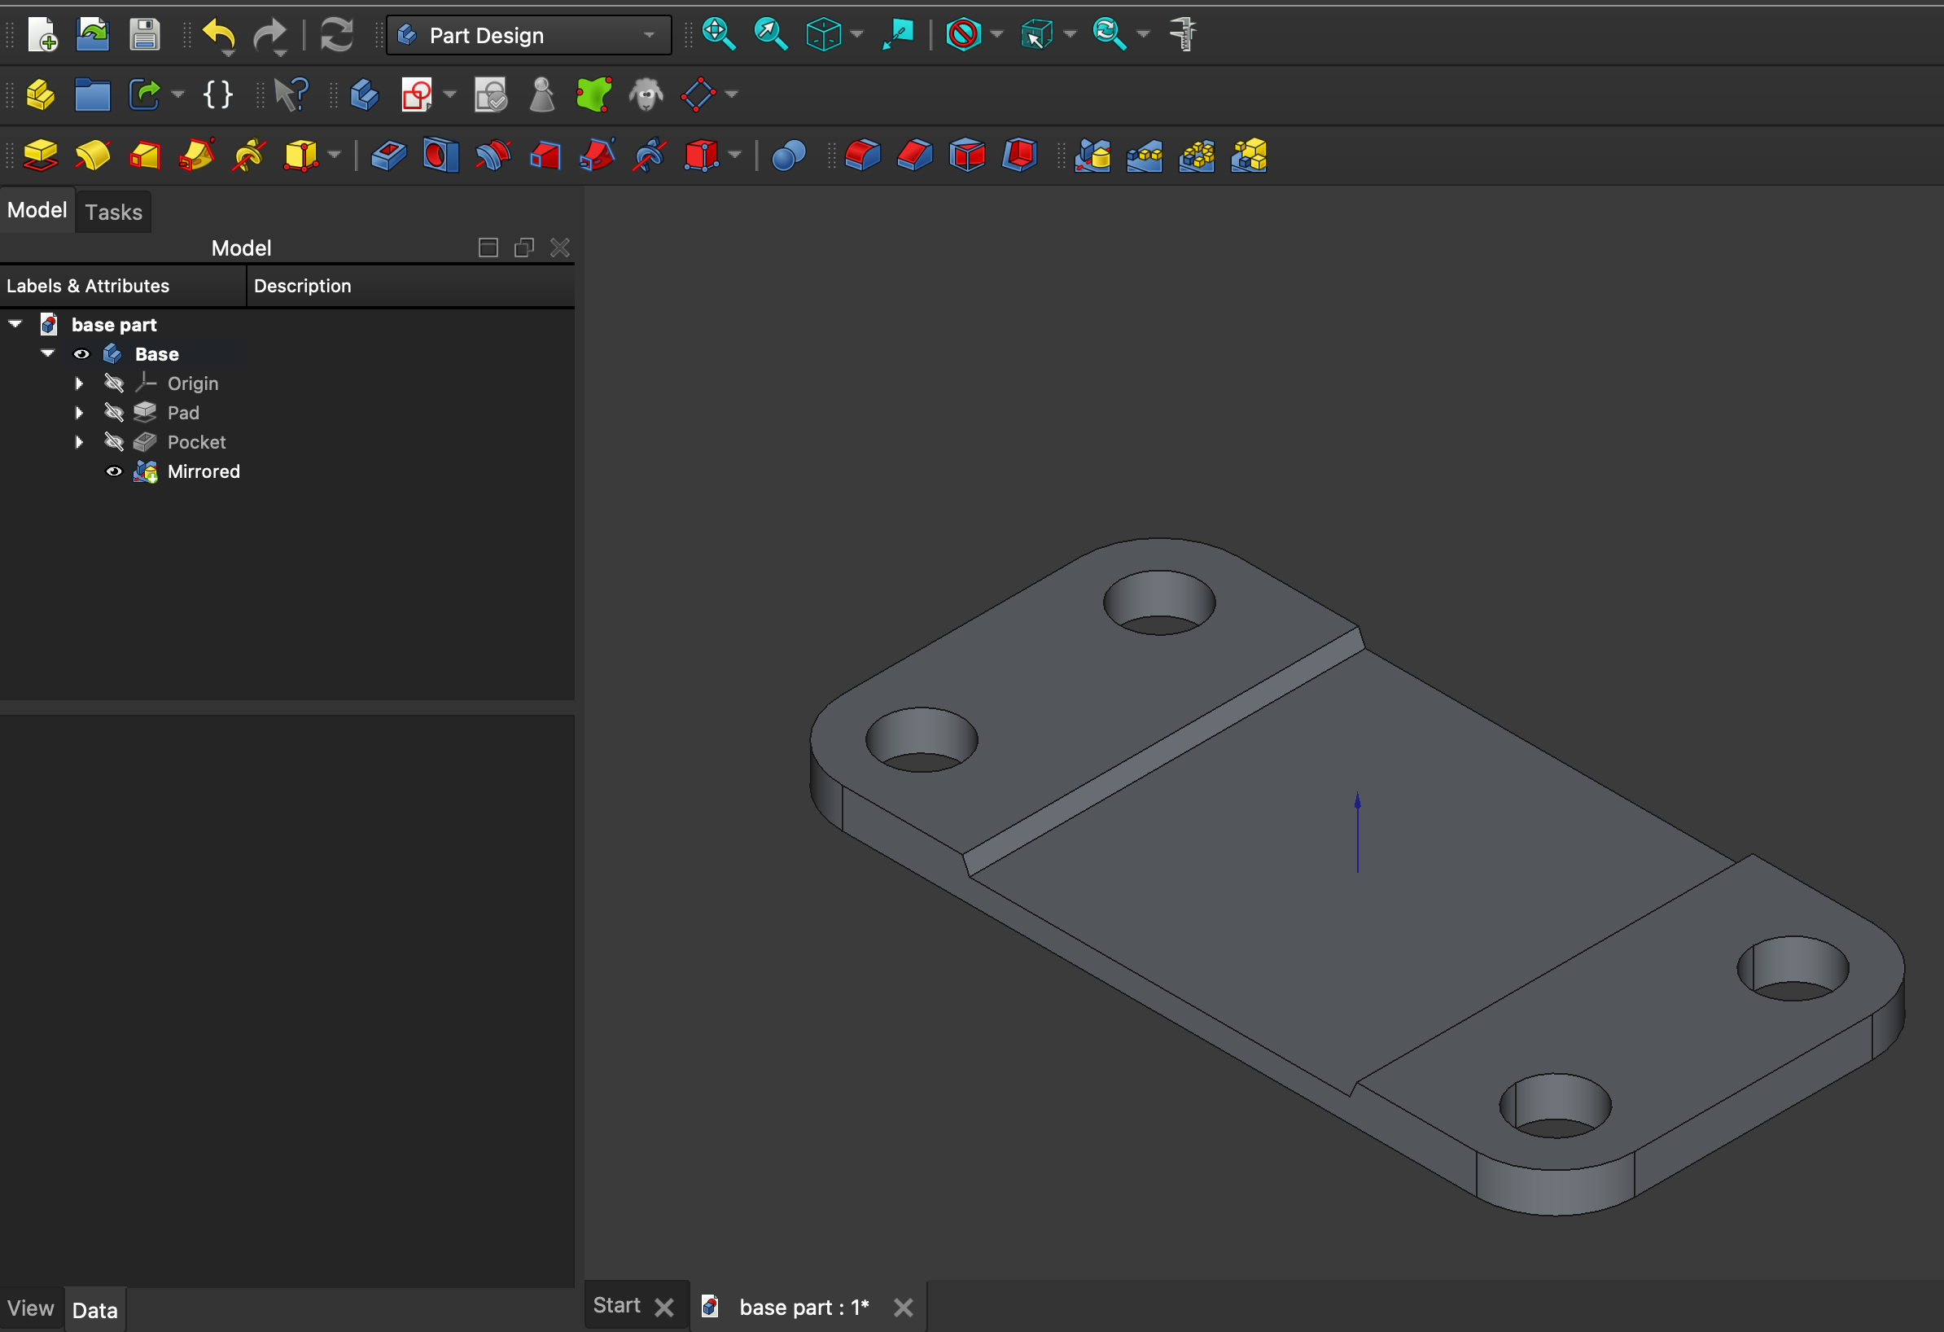Expand the Pad tree item
Image resolution: width=1944 pixels, height=1332 pixels.
click(x=79, y=414)
